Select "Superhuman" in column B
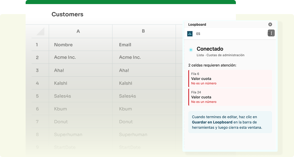The width and height of the screenshot is (294, 157). [x=144, y=134]
